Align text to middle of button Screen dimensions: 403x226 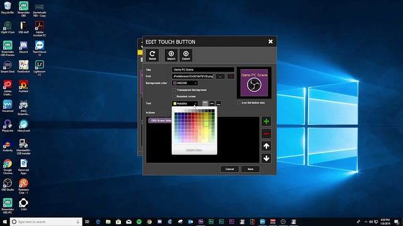click(x=212, y=103)
